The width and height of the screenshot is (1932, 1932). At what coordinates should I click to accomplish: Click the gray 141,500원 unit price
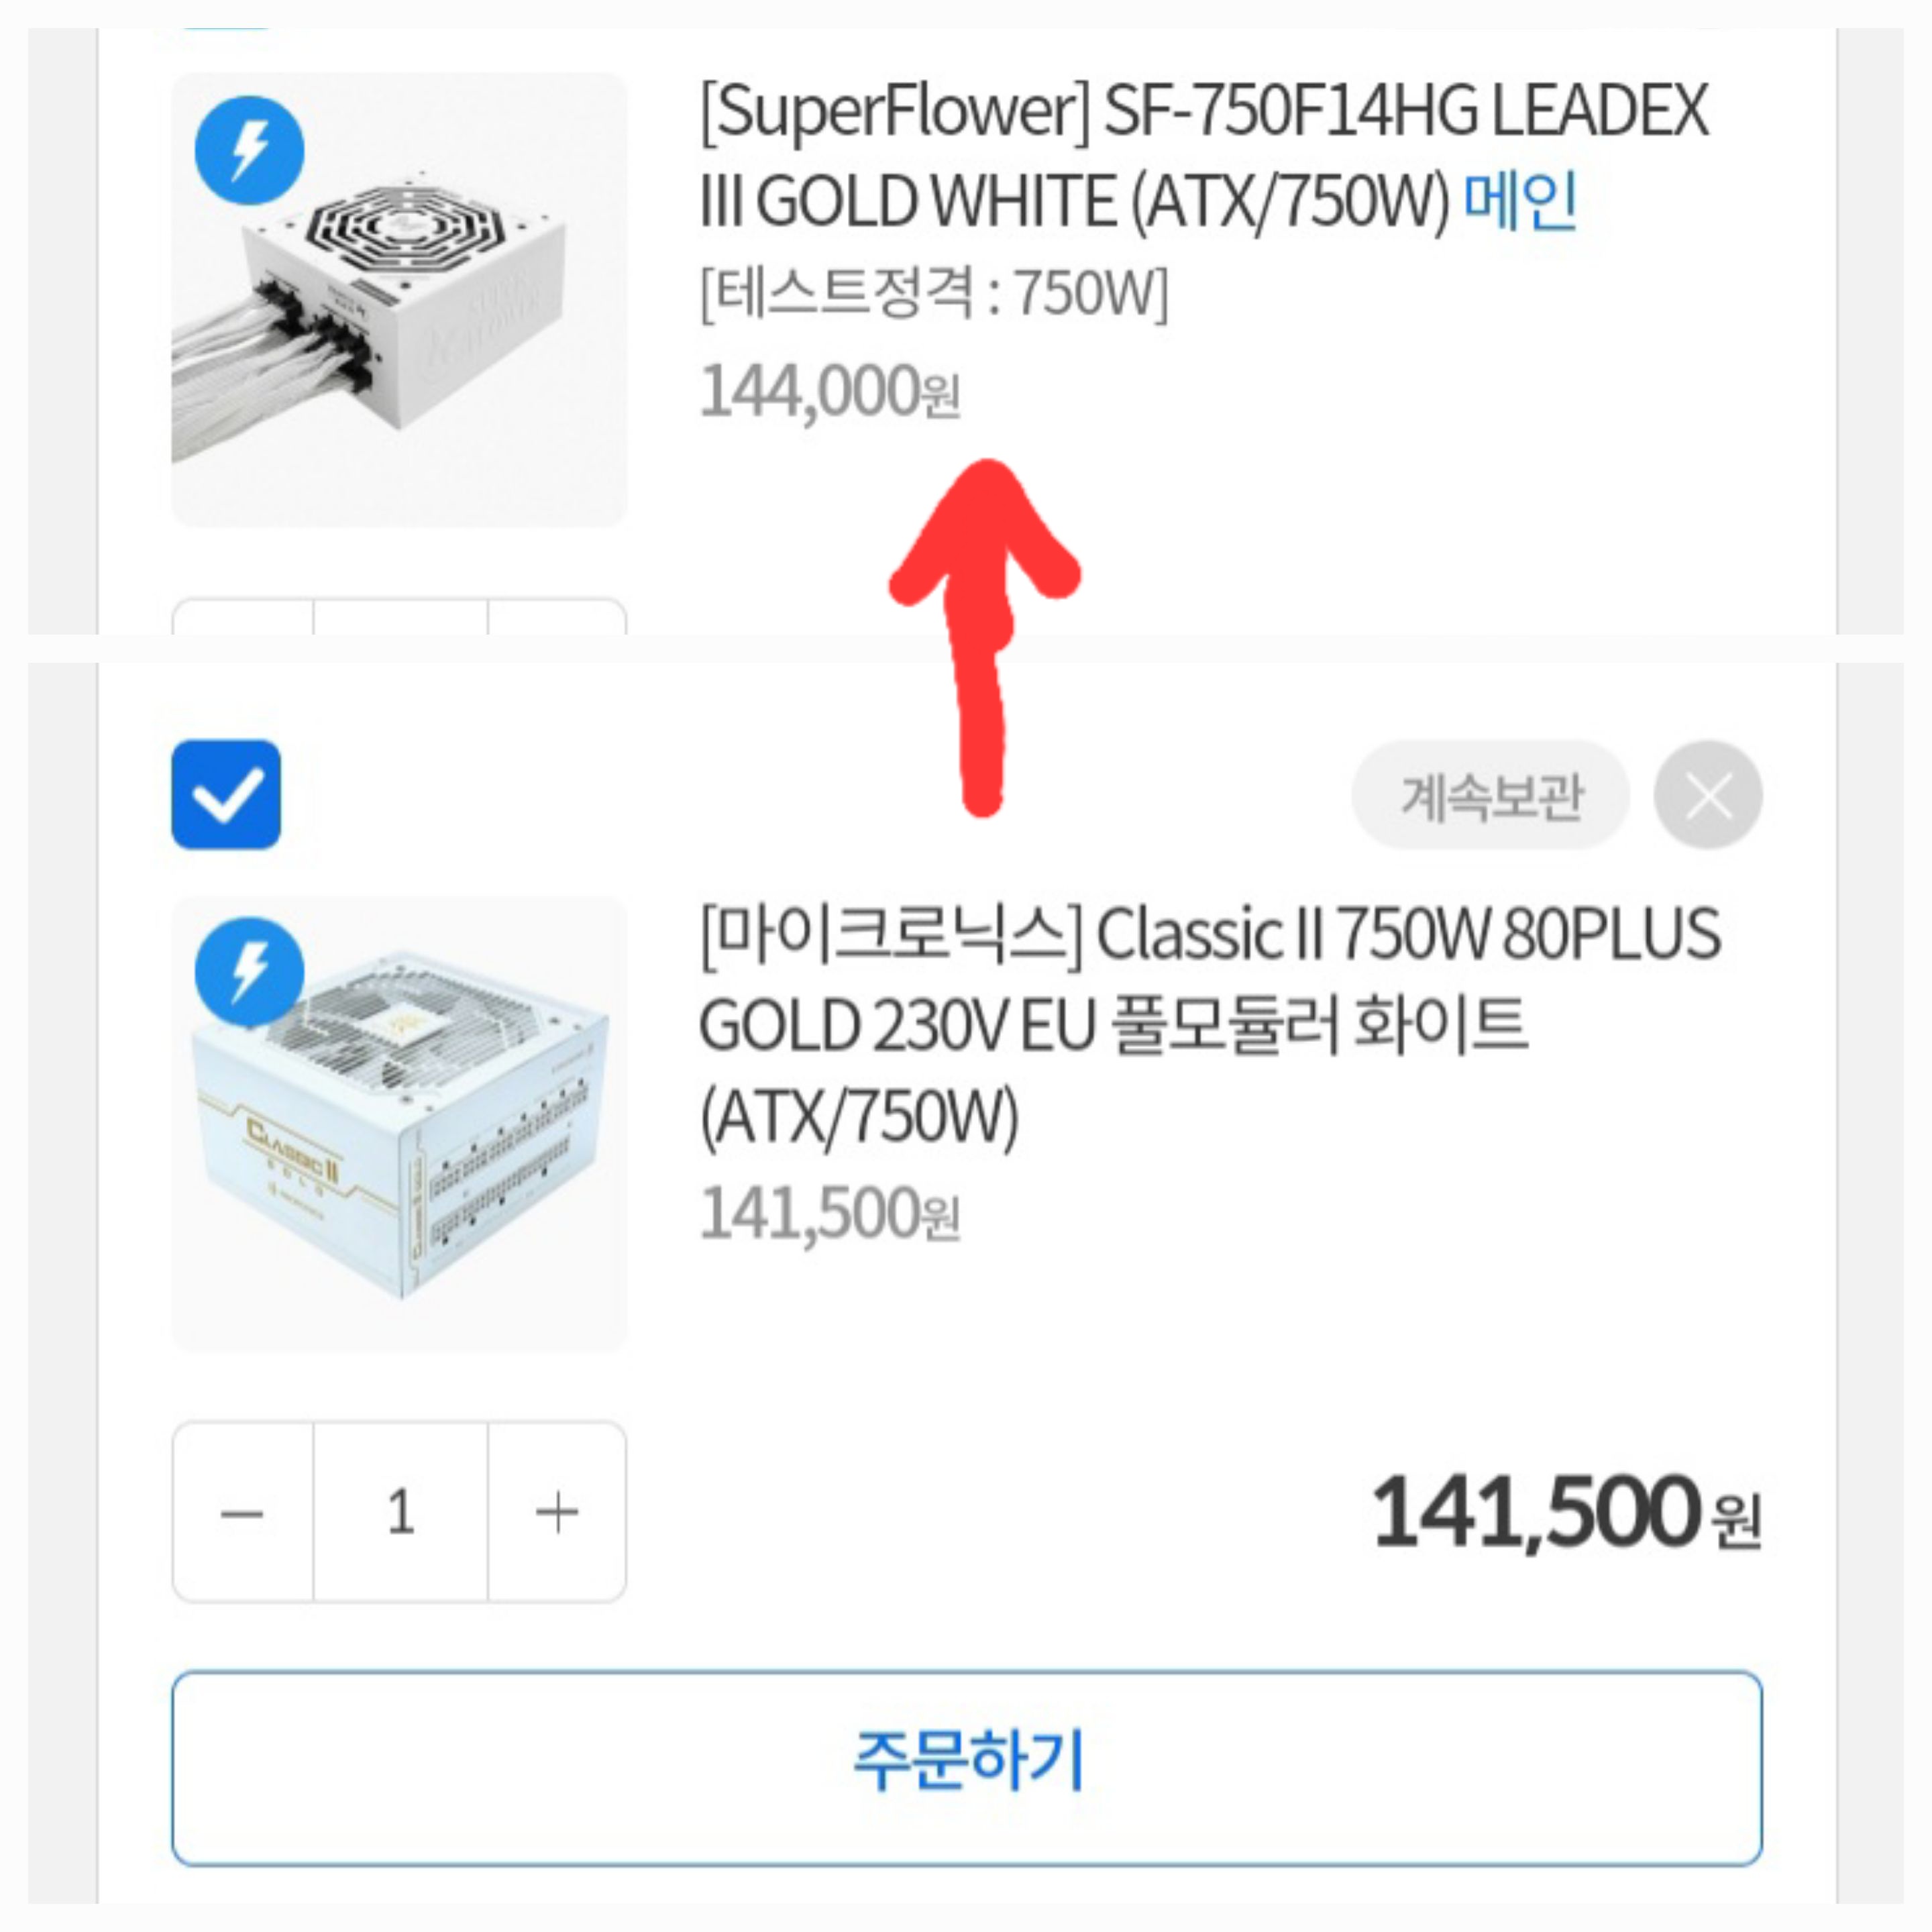click(x=830, y=1214)
